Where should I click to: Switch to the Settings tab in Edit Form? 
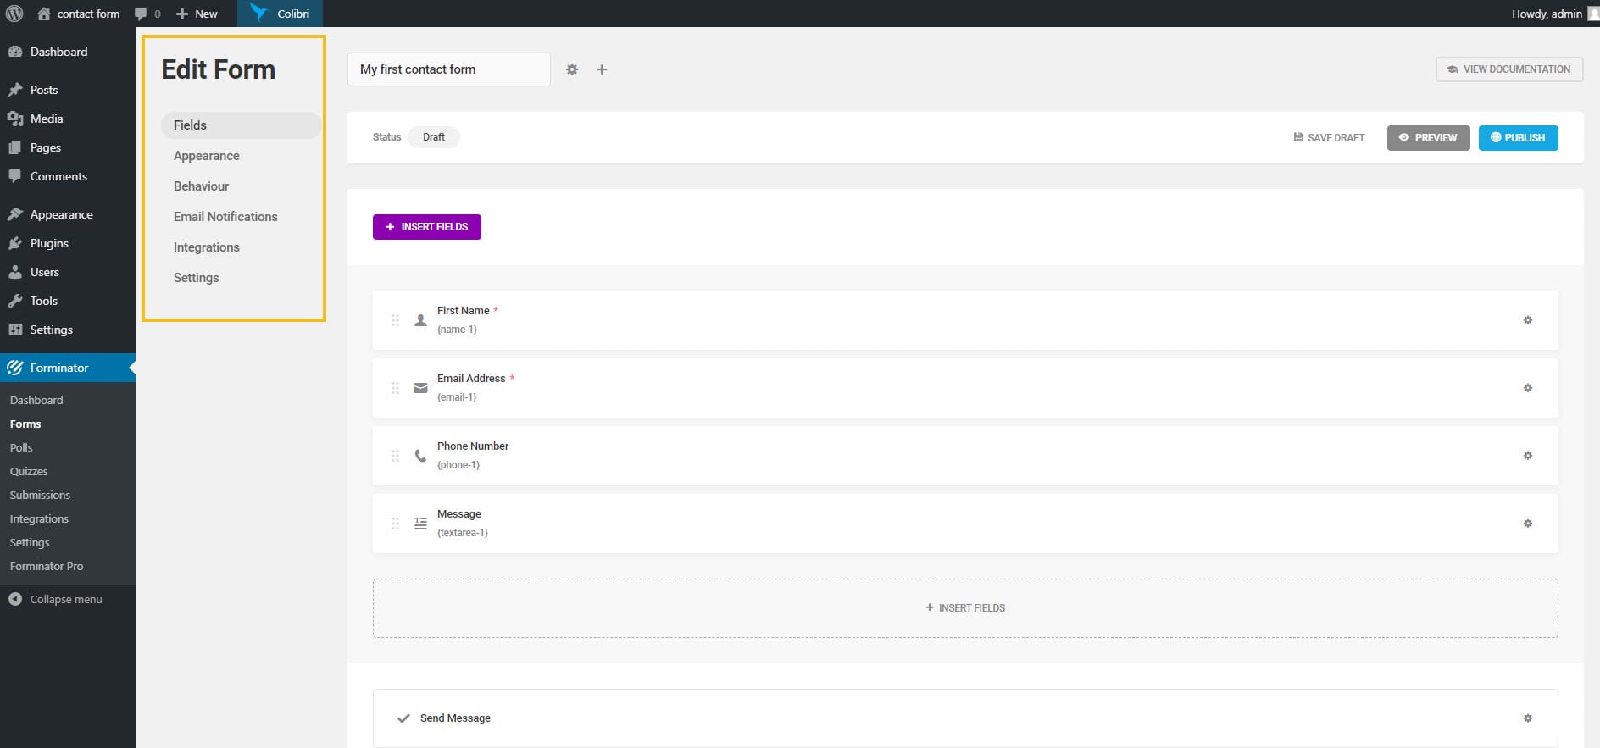196,278
